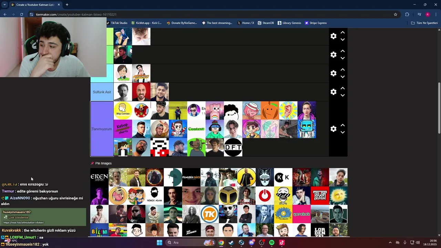Bookmark this page with the star

coord(396,14)
